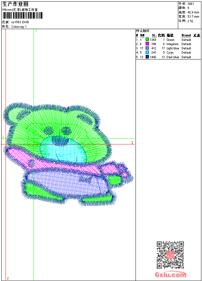The width and height of the screenshot is (202, 281).
Task: Click 'Default' brand in the Light blue row
Action: (186, 48)
